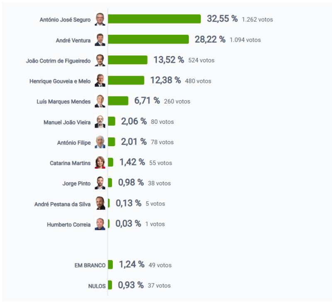Click André Ventura's portrait thumbnail

[100, 40]
